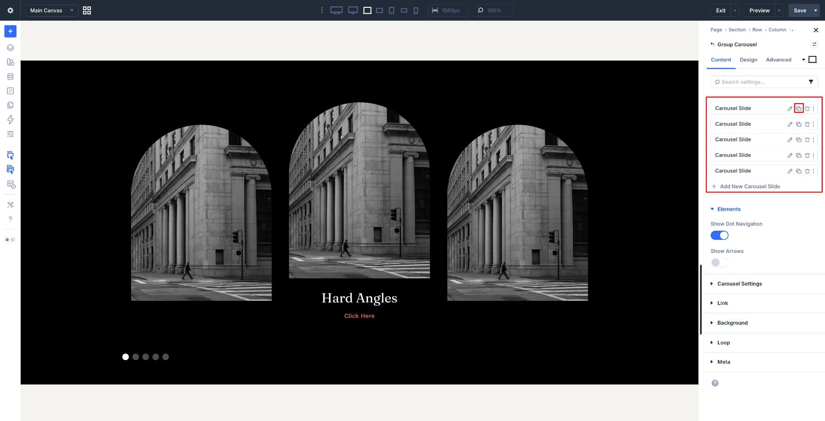Delete the last Carousel Slide
Image resolution: width=825 pixels, height=421 pixels.
point(807,171)
